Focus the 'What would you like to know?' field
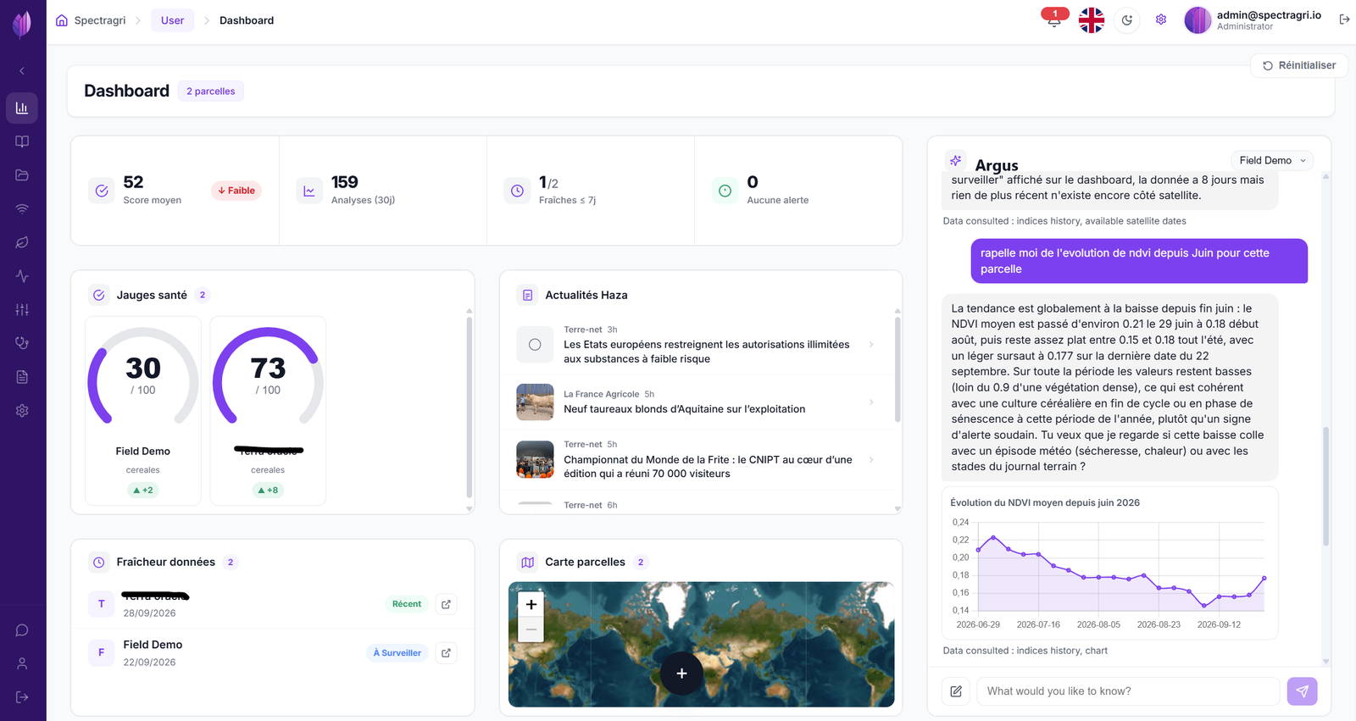Viewport: 1356px width, 721px height. tap(1128, 691)
